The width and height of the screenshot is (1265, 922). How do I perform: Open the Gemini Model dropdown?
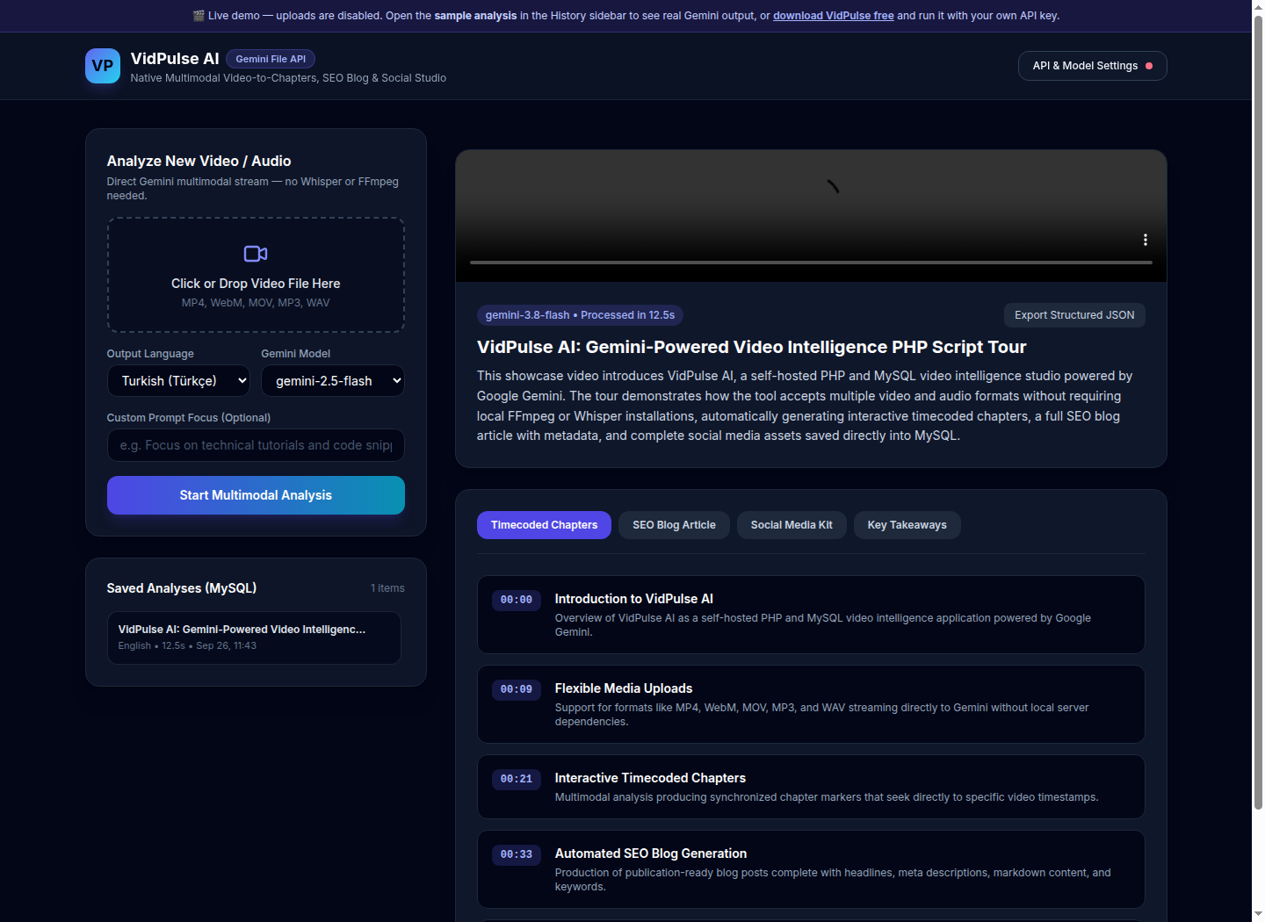click(333, 381)
